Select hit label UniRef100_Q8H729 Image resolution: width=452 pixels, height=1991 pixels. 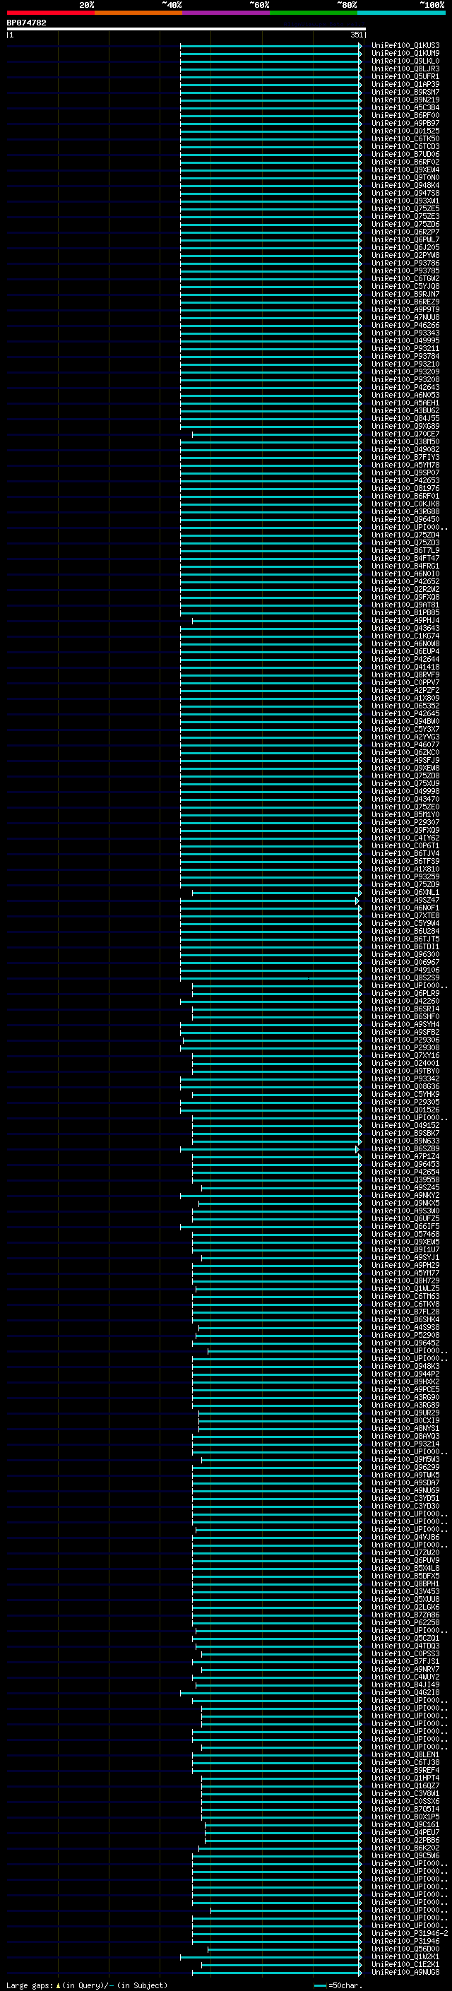tap(405, 1280)
